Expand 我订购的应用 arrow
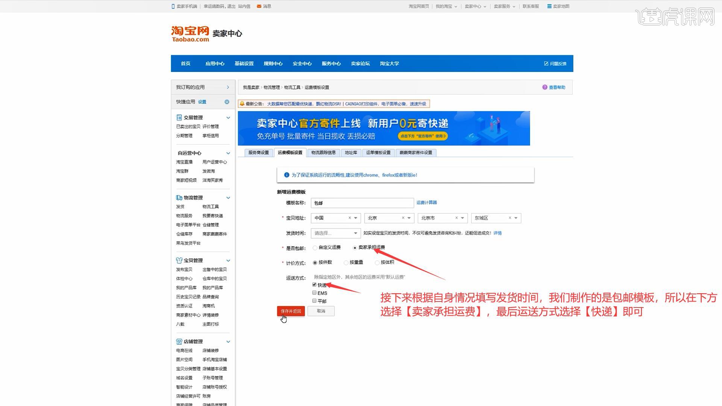Screen dimensions: 722x406 228,87
